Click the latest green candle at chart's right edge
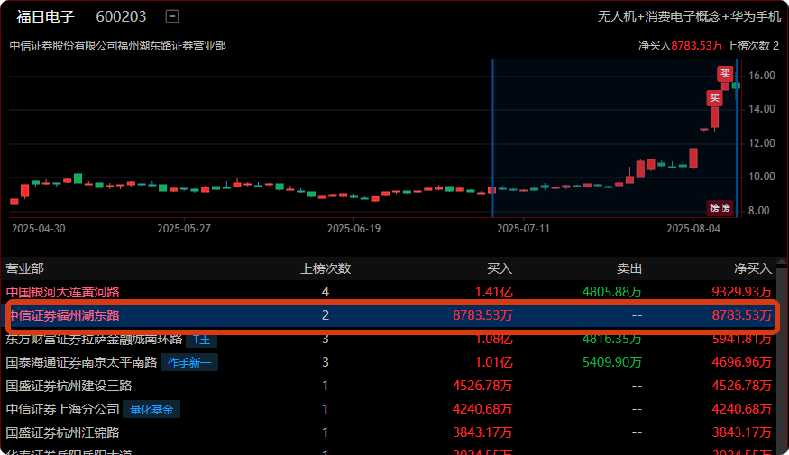The width and height of the screenshot is (789, 455). point(736,86)
